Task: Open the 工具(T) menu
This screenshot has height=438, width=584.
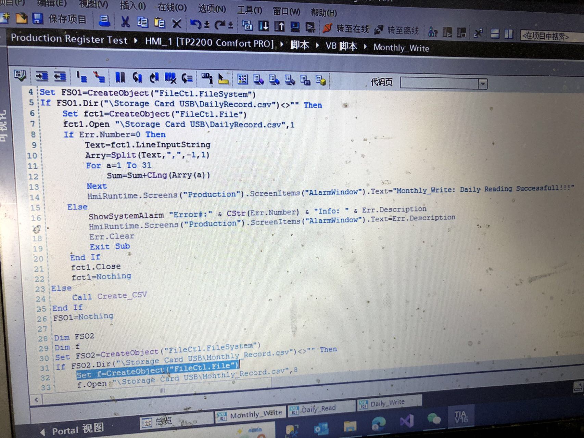Action: coord(250,11)
